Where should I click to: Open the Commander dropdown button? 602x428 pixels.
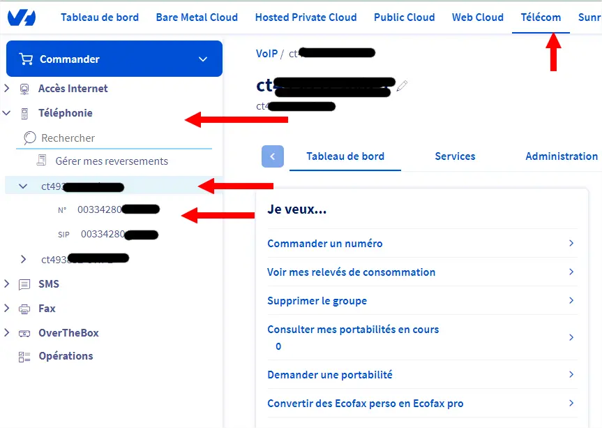114,59
